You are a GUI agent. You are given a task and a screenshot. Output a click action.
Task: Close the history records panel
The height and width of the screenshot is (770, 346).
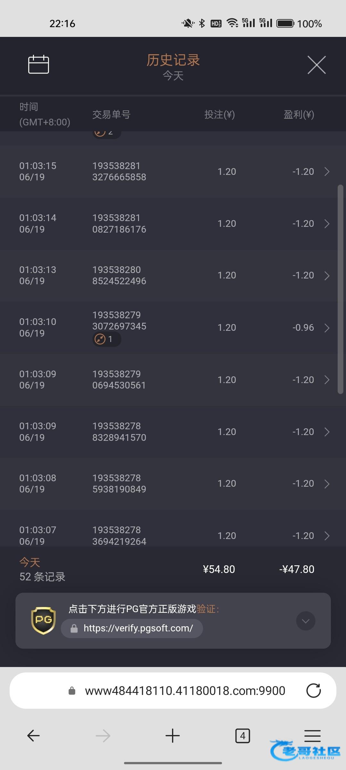[317, 65]
